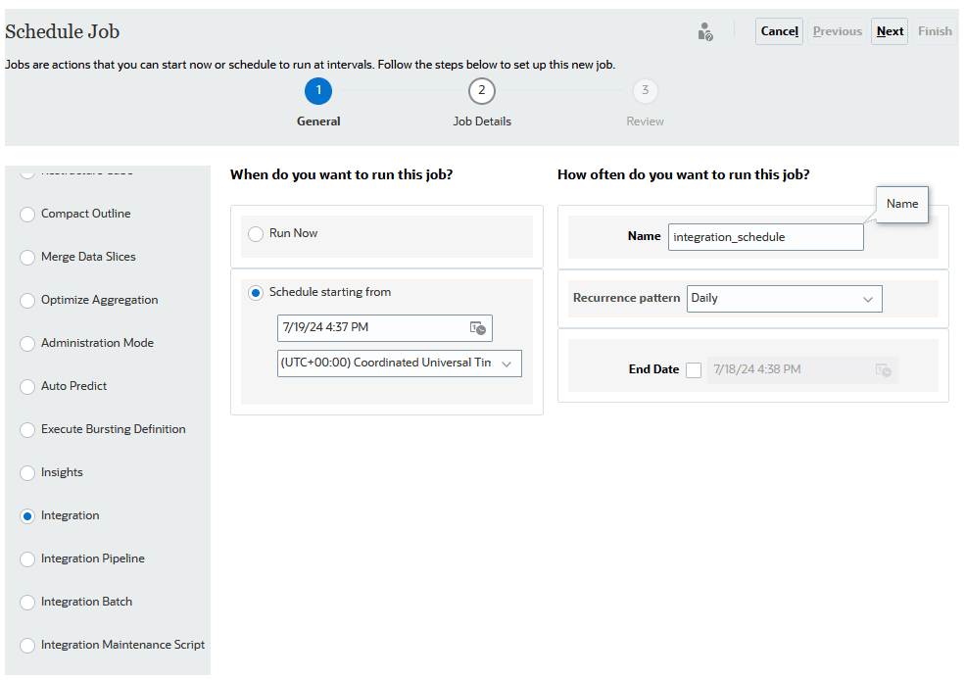
Task: Open the Recurrence pattern dropdown
Action: [784, 299]
